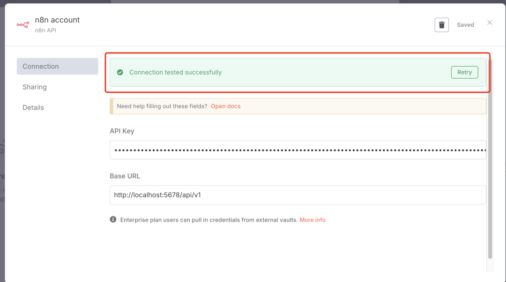Screen dimensions: 506x282
Task: Click the "Connection tested successfully" message
Action: 175,73
